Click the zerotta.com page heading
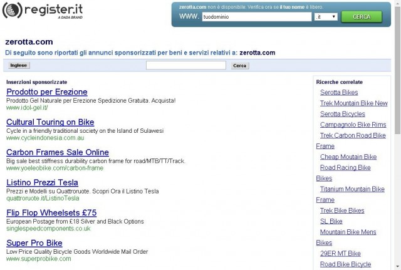 29,42
